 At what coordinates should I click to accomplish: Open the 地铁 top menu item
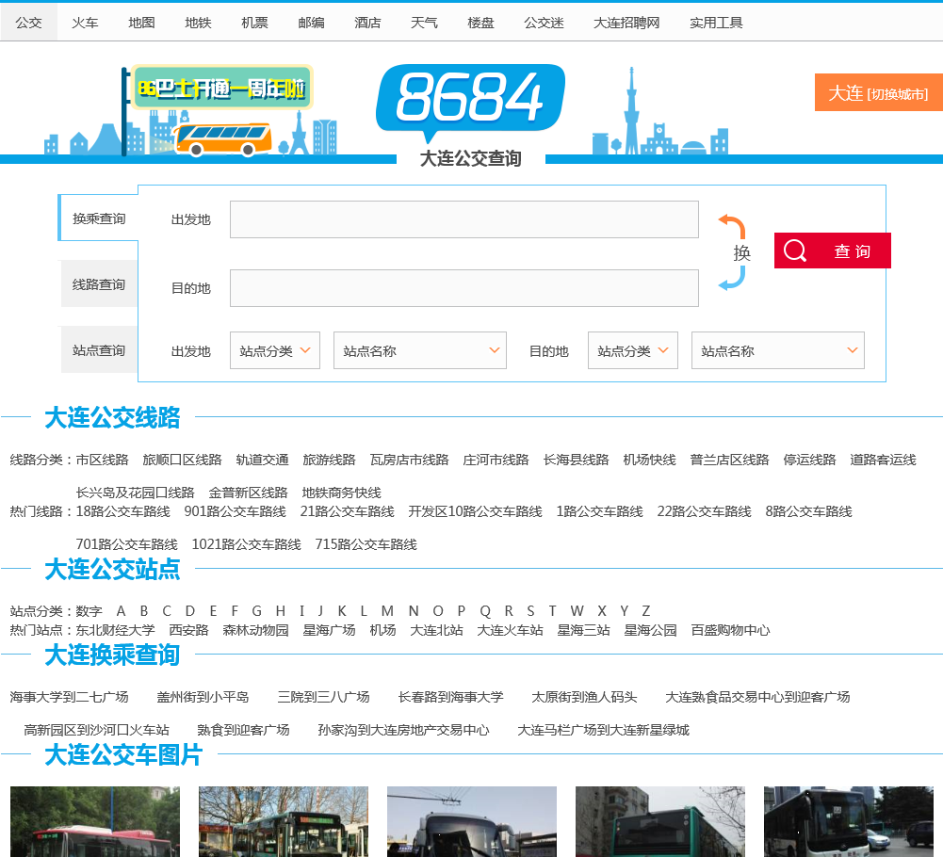coord(198,23)
